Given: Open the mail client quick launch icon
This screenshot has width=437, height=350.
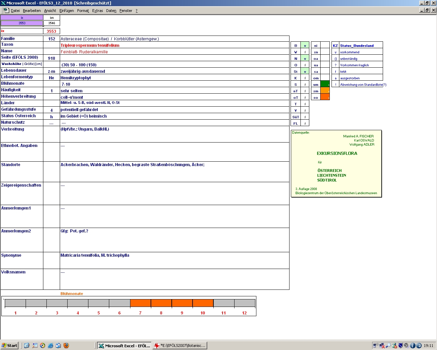Looking at the screenshot, I should tap(58, 346).
